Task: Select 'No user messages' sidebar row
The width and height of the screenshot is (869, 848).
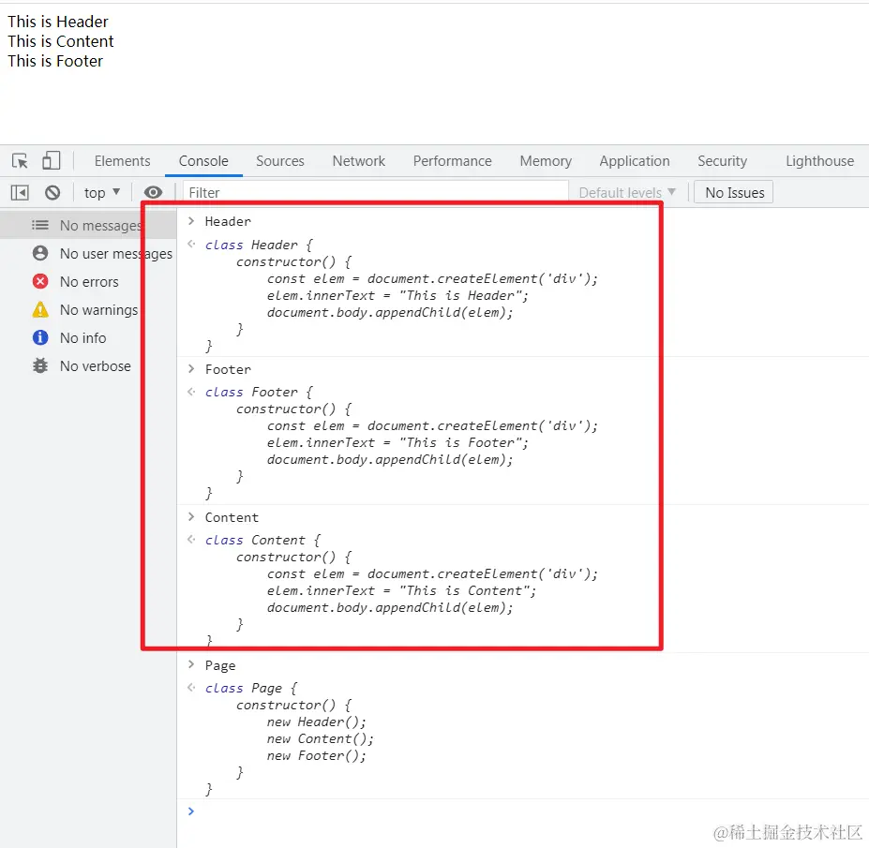Action: (x=88, y=253)
